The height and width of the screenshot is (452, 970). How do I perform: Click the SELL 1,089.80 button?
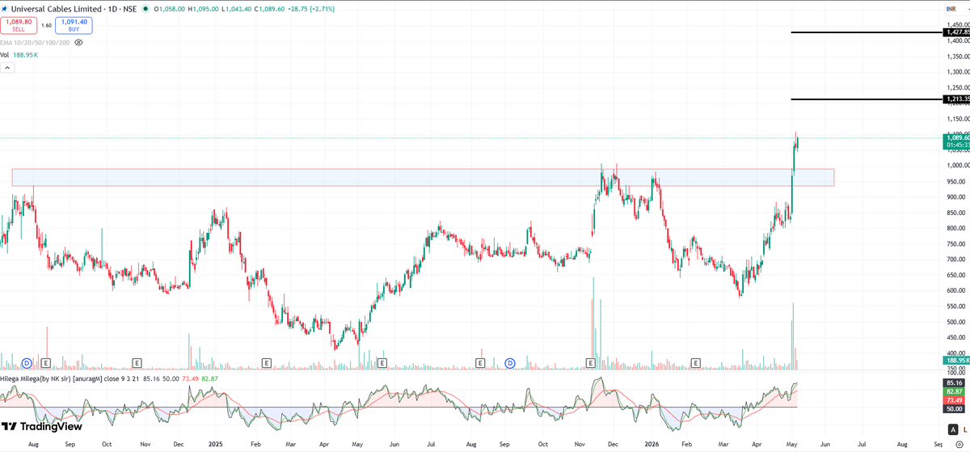[19, 26]
